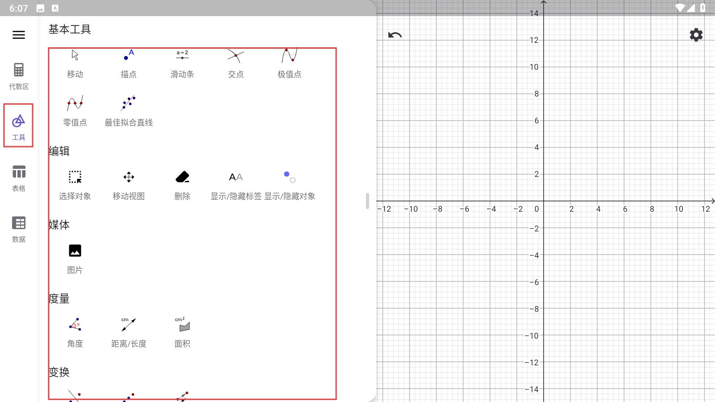Select the 面积 area tool

coord(182,332)
